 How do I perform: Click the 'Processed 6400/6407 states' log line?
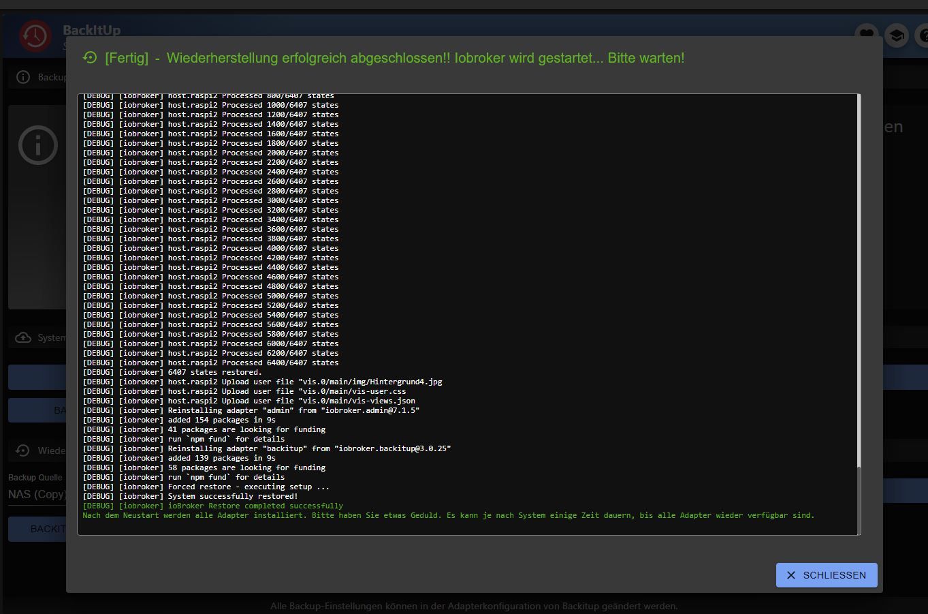[210, 363]
